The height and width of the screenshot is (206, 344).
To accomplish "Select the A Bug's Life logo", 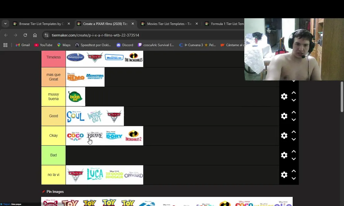I will 75,97.
